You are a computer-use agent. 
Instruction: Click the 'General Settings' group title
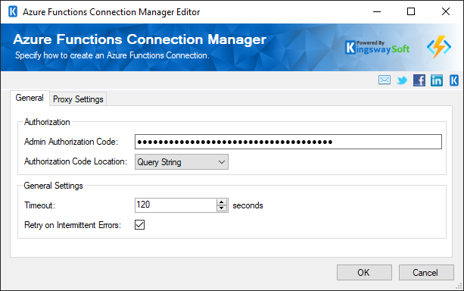53,186
